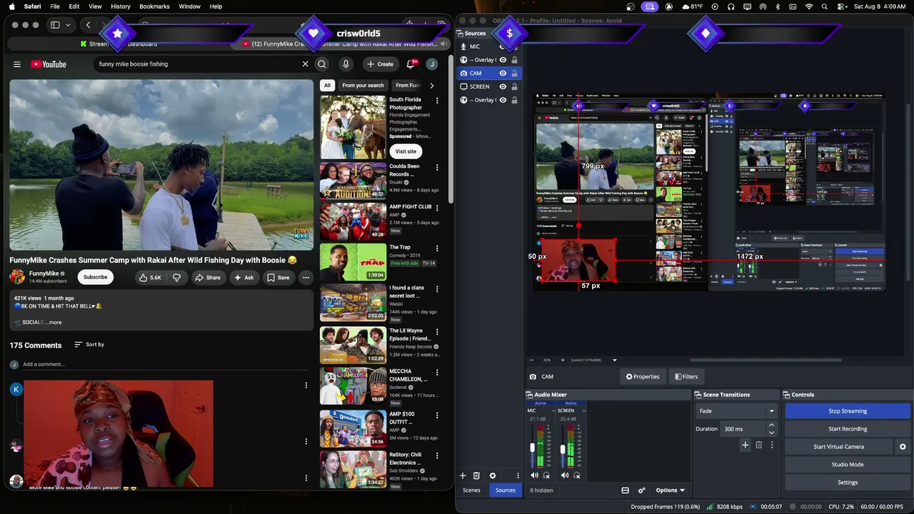This screenshot has width=914, height=514.
Task: Zoom in the OBS preview
Action: tap(563, 360)
